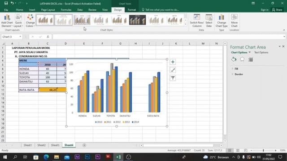
Task: Click the zoom out minus button
Action: [x=251, y=150]
